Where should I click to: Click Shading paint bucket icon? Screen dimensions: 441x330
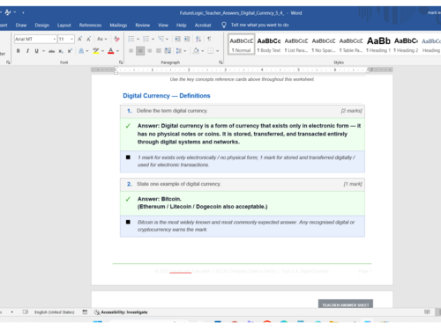pos(196,51)
